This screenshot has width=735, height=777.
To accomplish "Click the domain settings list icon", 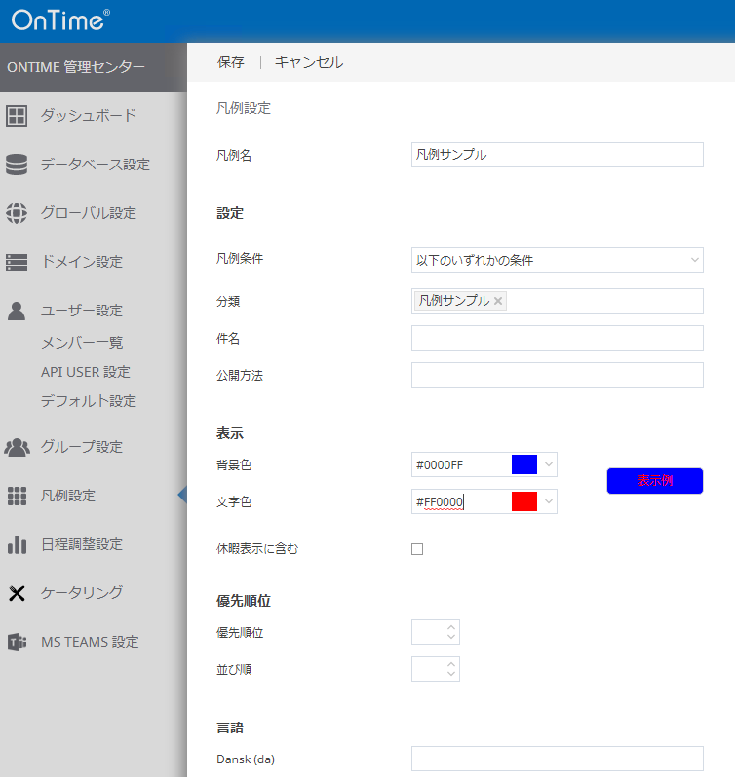I will click(x=17, y=262).
